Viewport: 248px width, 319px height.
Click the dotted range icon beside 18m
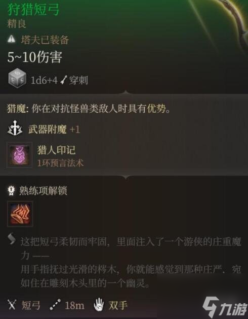point(55,304)
